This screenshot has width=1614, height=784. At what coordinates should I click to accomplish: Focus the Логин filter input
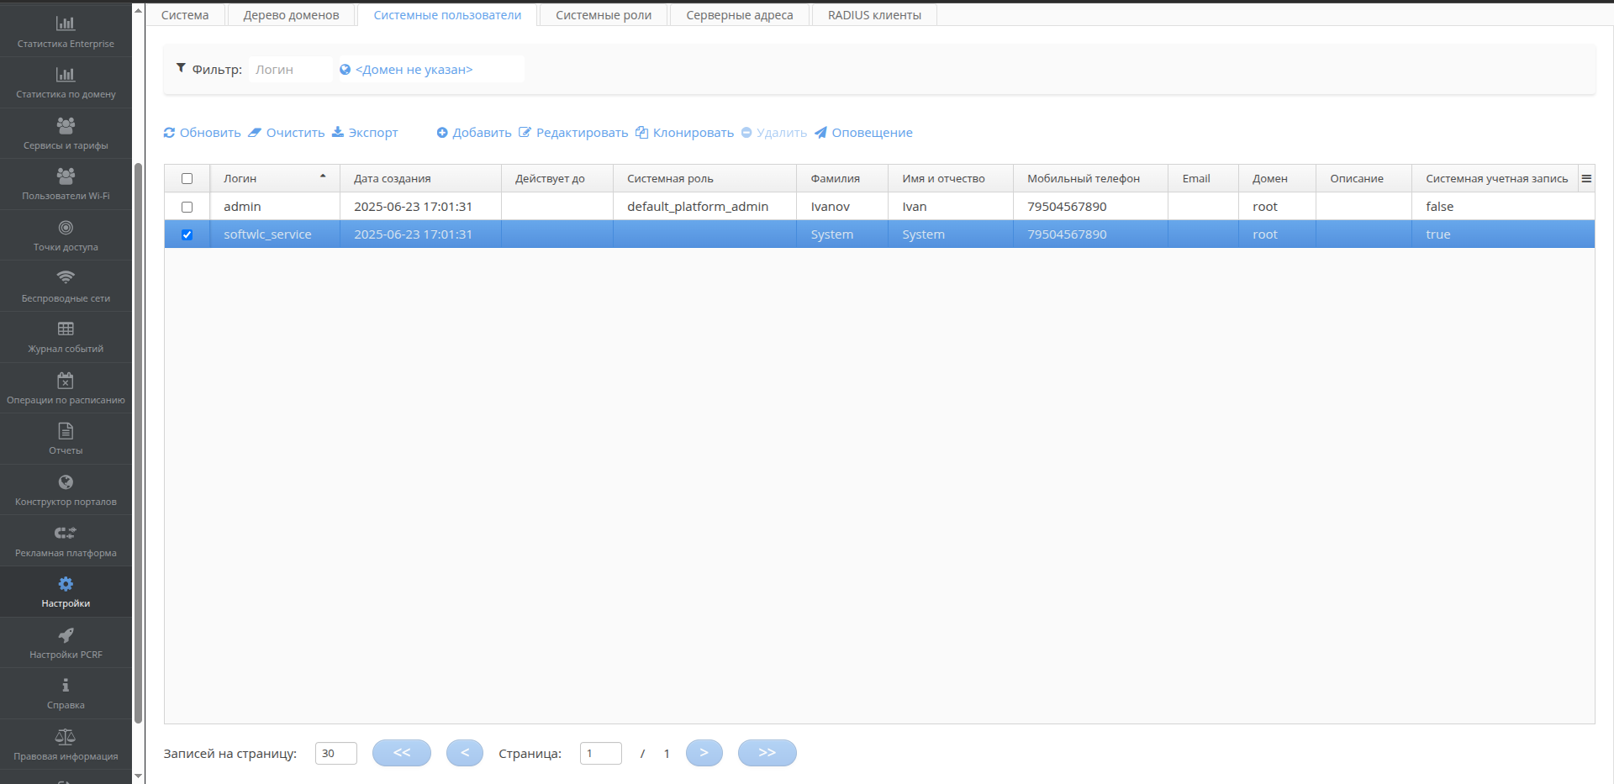click(x=291, y=70)
